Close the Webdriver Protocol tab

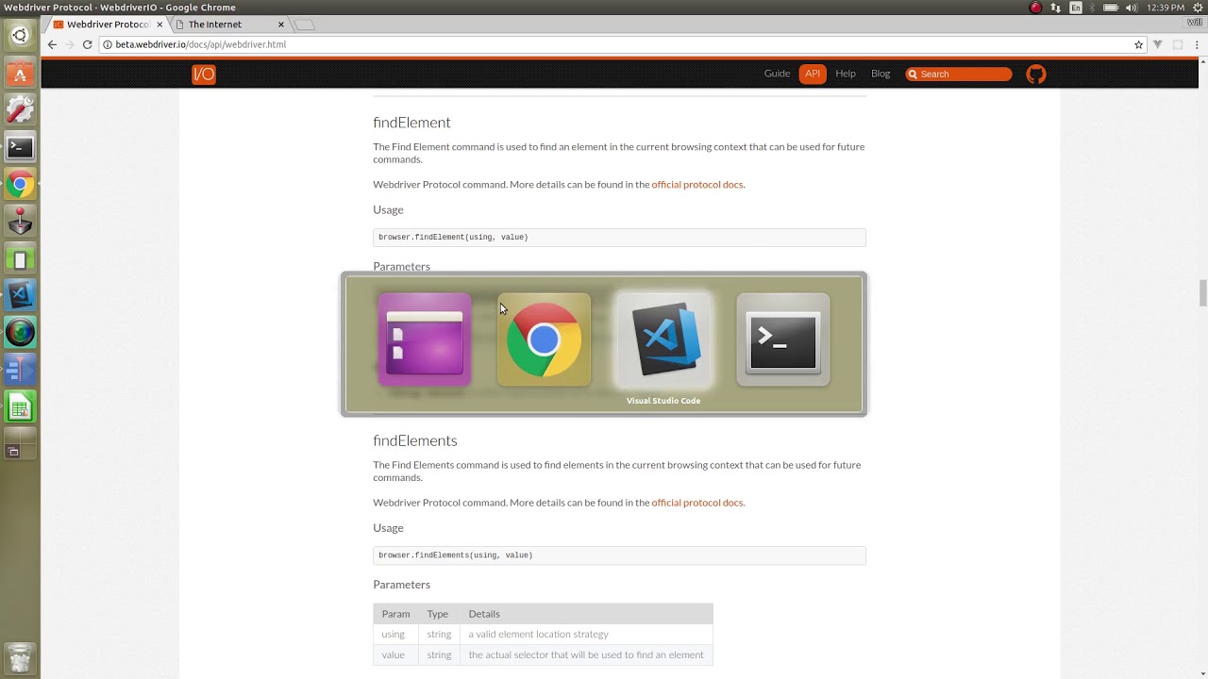coord(159,25)
